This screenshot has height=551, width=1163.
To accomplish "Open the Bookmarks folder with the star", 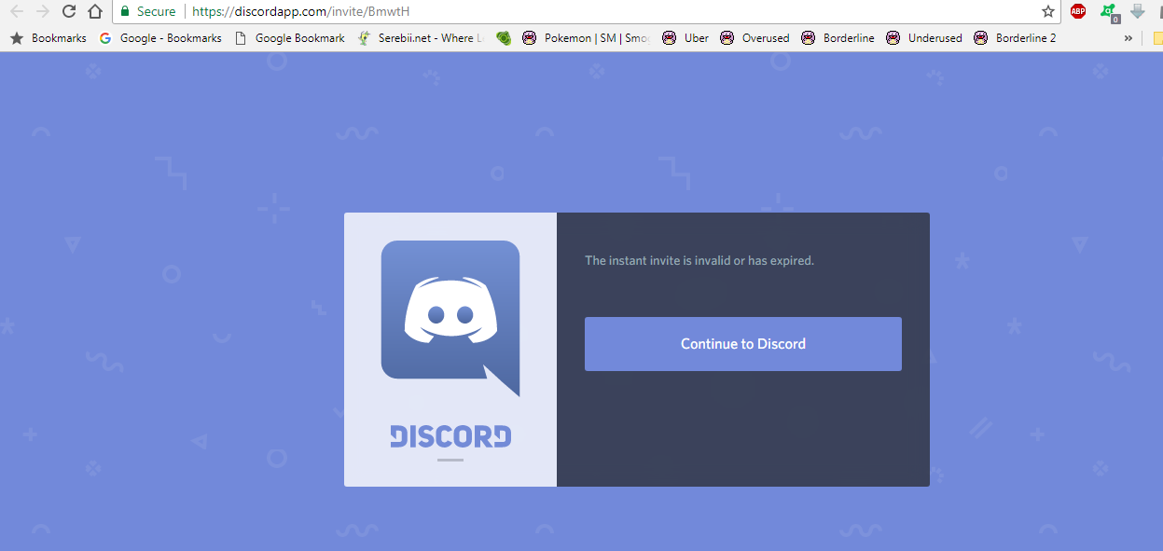I will [x=48, y=38].
